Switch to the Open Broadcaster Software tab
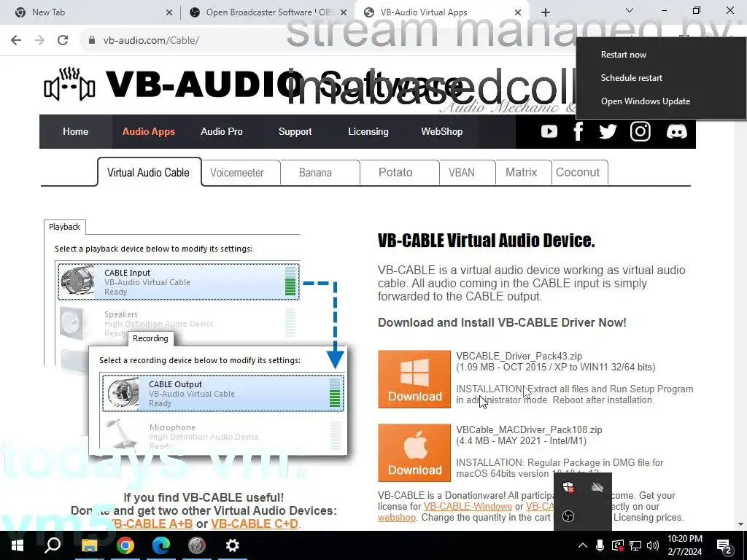 (x=269, y=12)
